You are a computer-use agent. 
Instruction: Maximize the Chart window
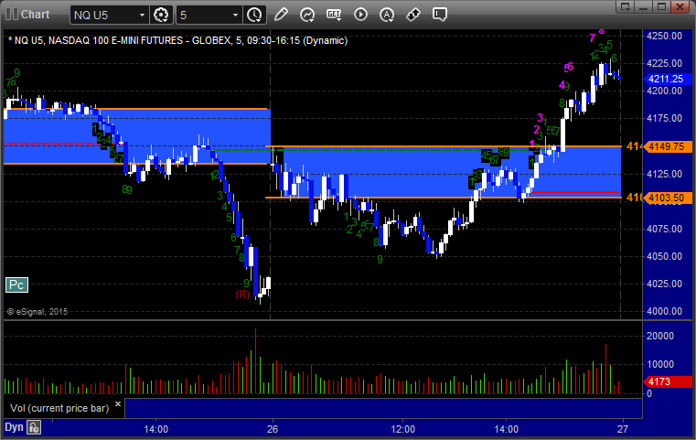pyautogui.click(x=661, y=6)
